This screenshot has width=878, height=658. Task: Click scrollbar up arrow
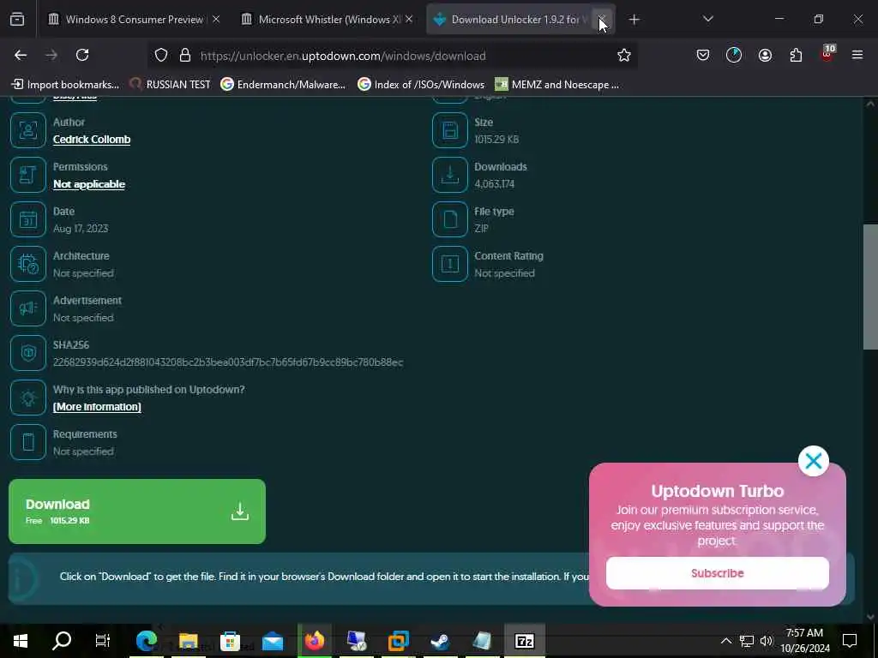click(870, 104)
